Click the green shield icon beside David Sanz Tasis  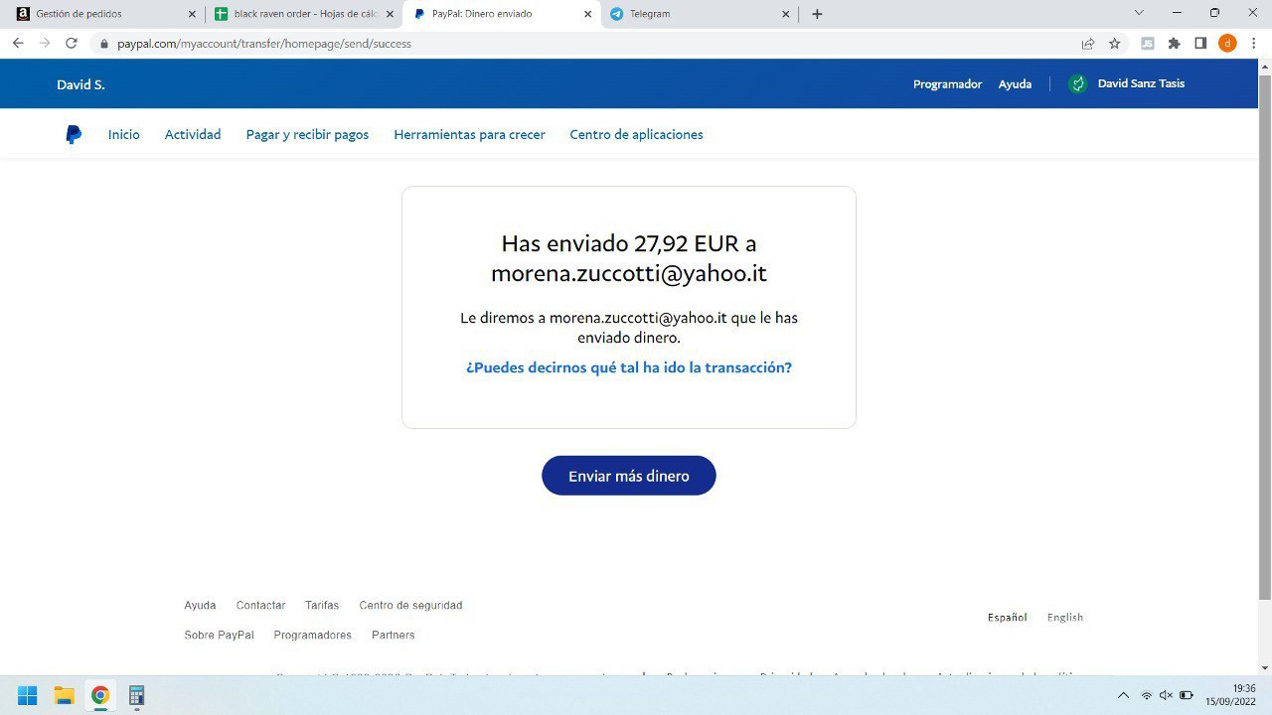point(1077,84)
